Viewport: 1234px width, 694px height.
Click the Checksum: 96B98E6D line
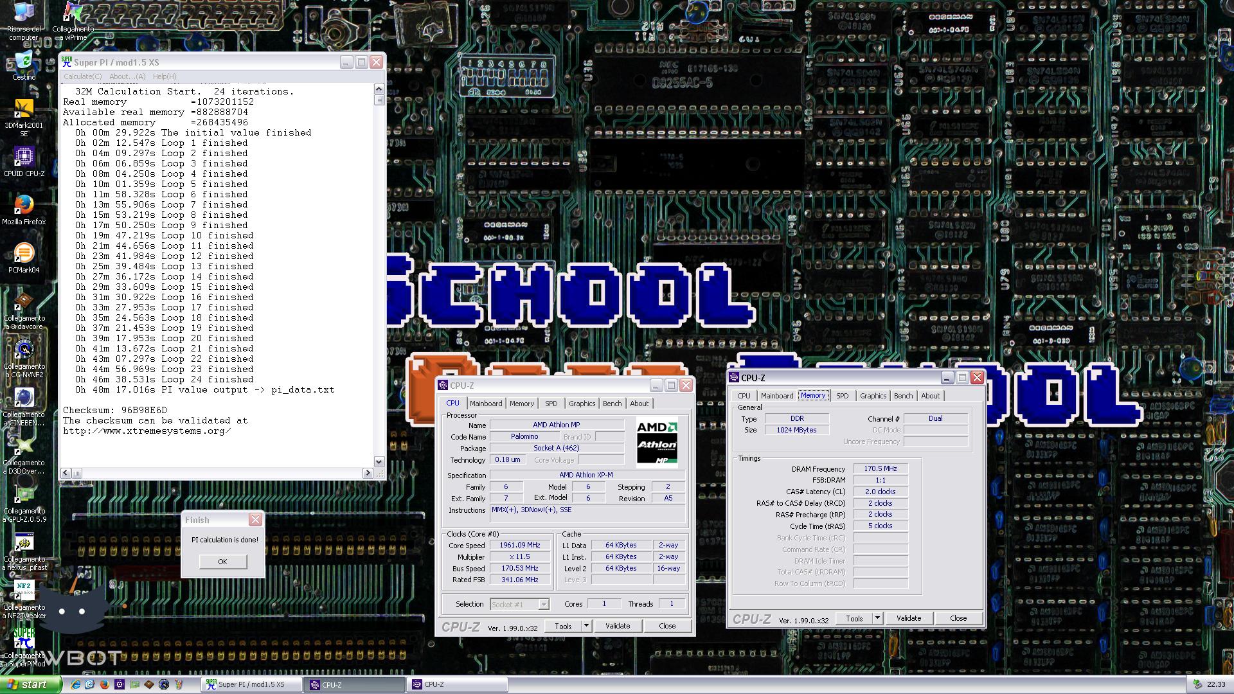point(115,410)
